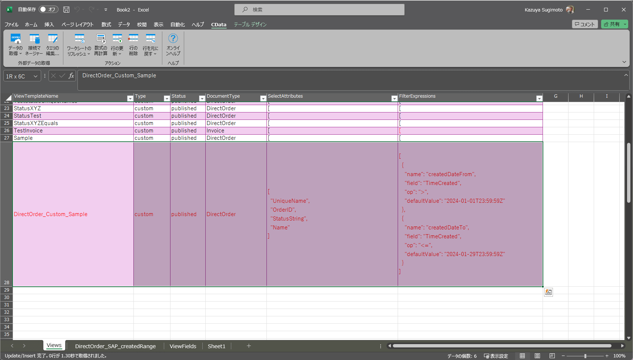
Task: Open the Page Layout (ページレイアウト) tab
Action: pyautogui.click(x=77, y=24)
